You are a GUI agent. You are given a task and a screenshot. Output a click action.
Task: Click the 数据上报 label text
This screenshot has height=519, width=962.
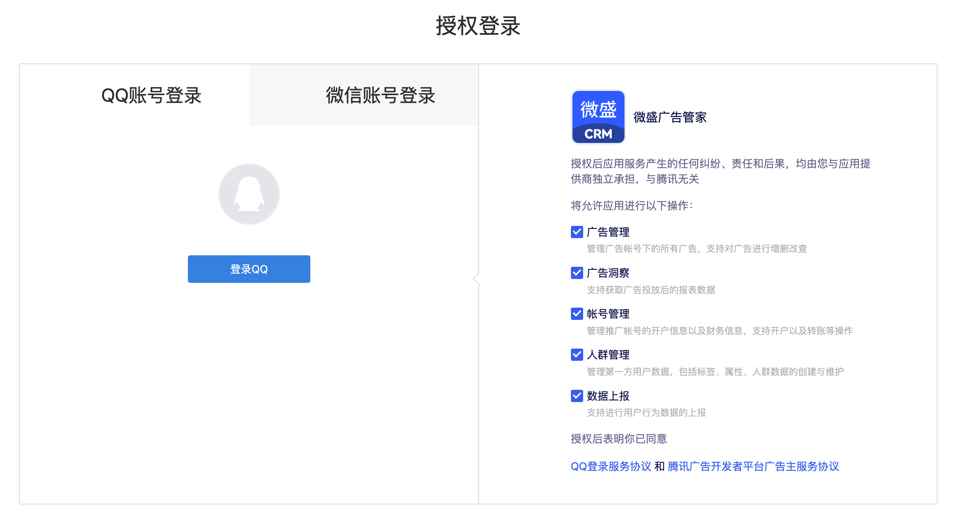608,396
